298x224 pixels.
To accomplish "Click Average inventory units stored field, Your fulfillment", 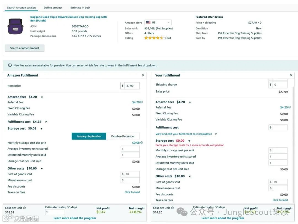I will click(x=278, y=156).
